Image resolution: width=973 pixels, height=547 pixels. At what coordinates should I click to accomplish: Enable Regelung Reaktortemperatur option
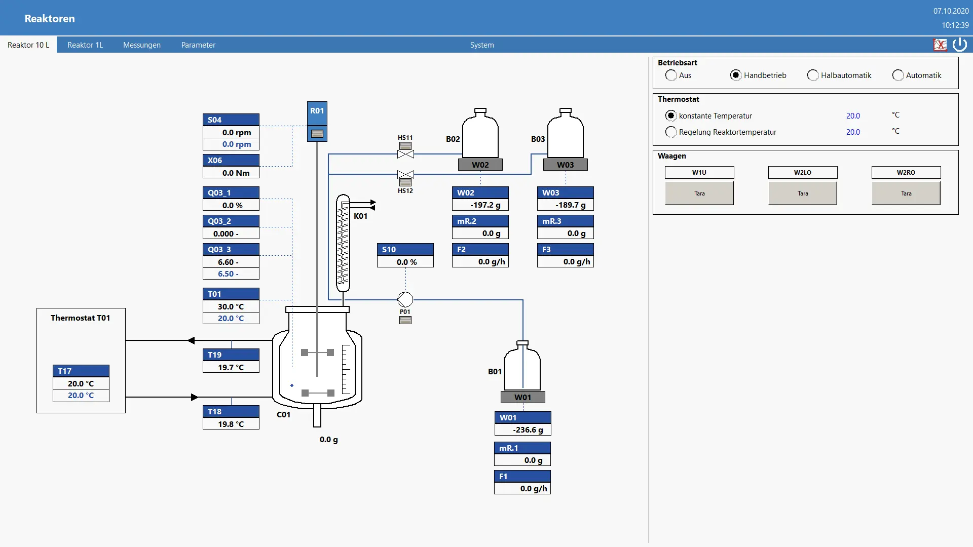click(671, 132)
